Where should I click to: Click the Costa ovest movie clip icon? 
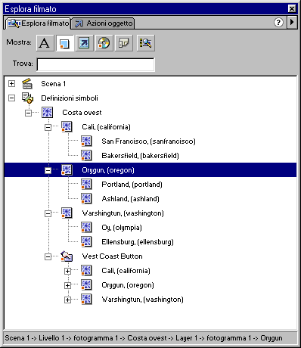47,113
